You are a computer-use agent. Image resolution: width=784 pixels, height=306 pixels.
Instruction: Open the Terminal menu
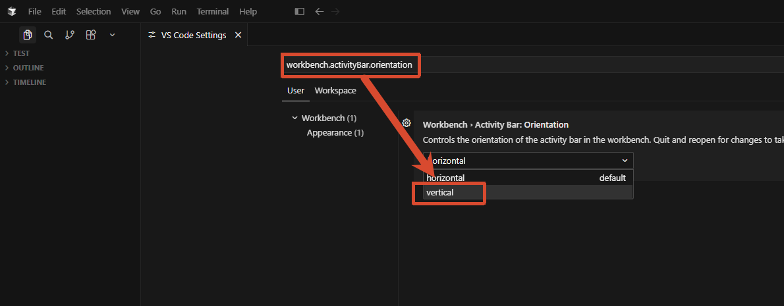(x=213, y=11)
